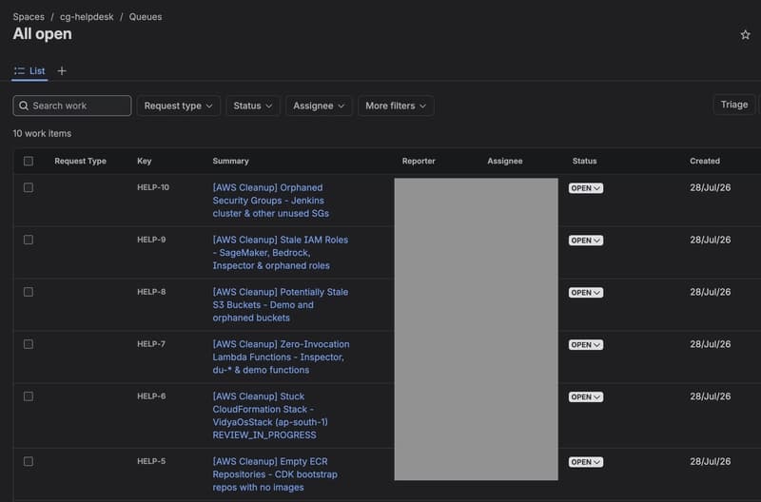Switch to the List tab
The width and height of the screenshot is (761, 502).
point(29,70)
